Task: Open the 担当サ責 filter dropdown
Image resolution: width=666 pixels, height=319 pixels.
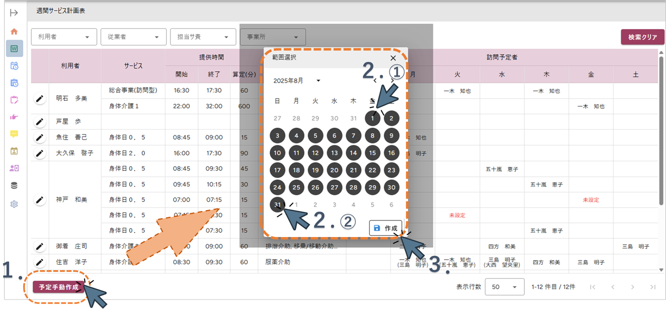Action: (x=203, y=37)
